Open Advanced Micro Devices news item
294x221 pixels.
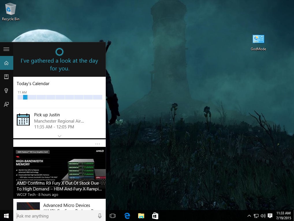coord(59,205)
